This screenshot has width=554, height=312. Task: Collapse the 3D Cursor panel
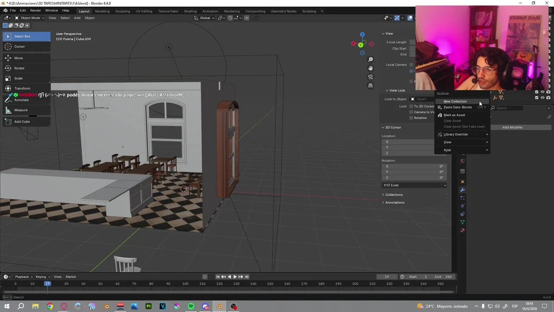tap(393, 127)
